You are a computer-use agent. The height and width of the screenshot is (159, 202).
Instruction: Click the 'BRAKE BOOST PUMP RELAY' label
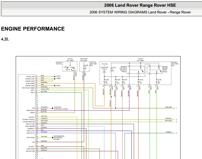(165, 69)
